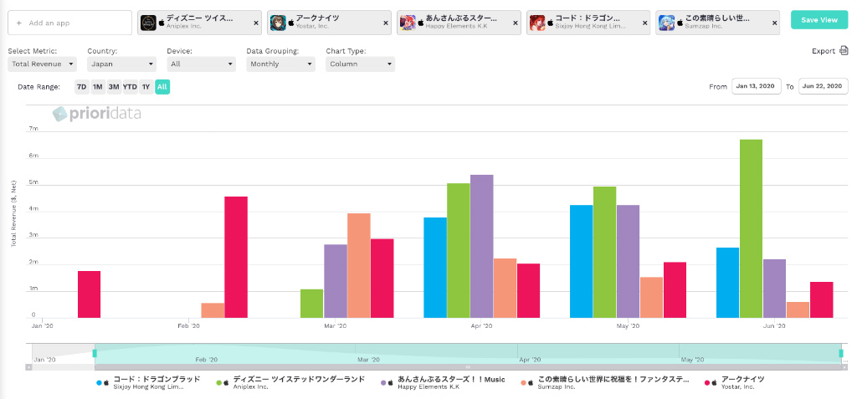
Task: Remove the Happy Elements K.K app chip
Action: coord(516,23)
